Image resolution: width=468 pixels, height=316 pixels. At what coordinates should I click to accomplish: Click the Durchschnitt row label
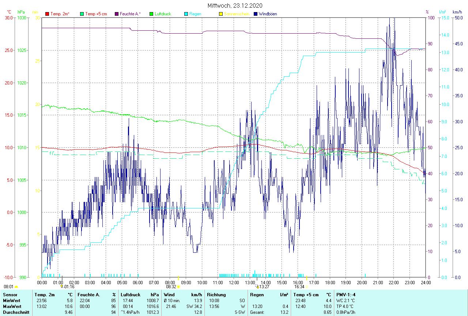[15, 312]
